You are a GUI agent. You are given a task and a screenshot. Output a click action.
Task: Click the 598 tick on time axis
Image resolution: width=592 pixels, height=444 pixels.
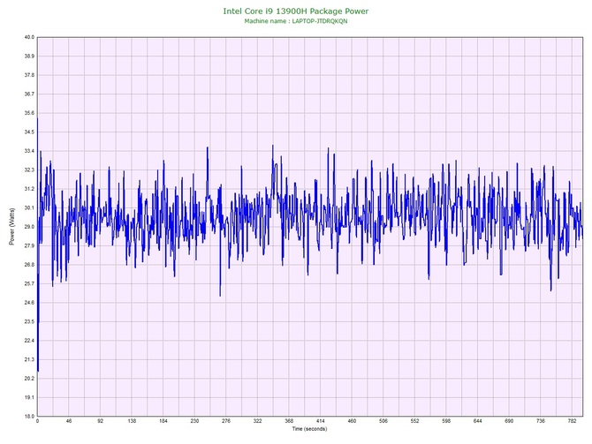[446, 421]
